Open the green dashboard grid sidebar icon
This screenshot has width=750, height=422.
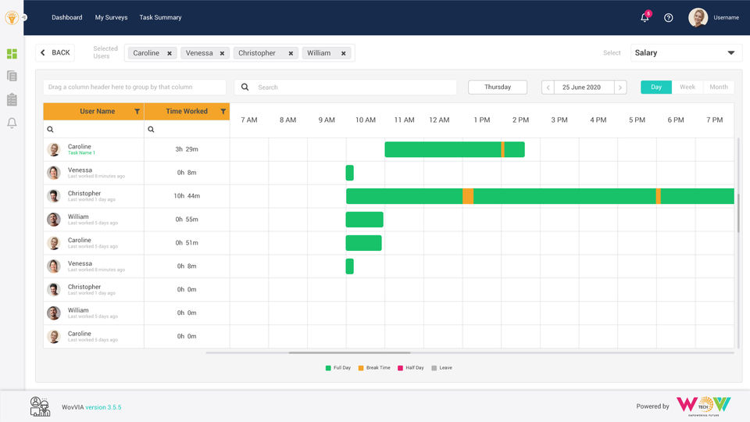(x=12, y=54)
